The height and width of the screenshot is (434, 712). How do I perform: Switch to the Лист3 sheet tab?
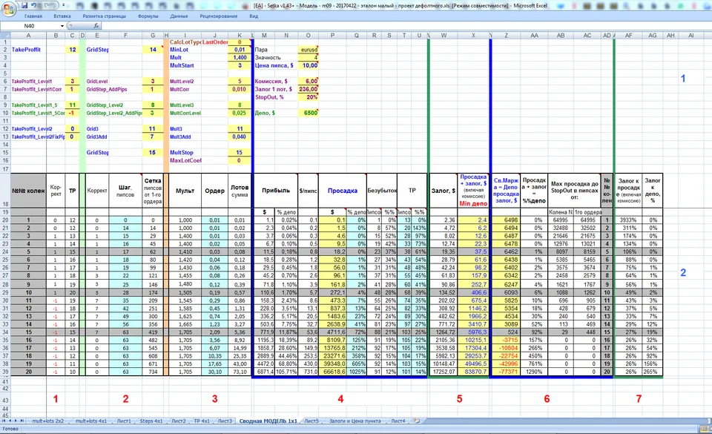(225, 421)
